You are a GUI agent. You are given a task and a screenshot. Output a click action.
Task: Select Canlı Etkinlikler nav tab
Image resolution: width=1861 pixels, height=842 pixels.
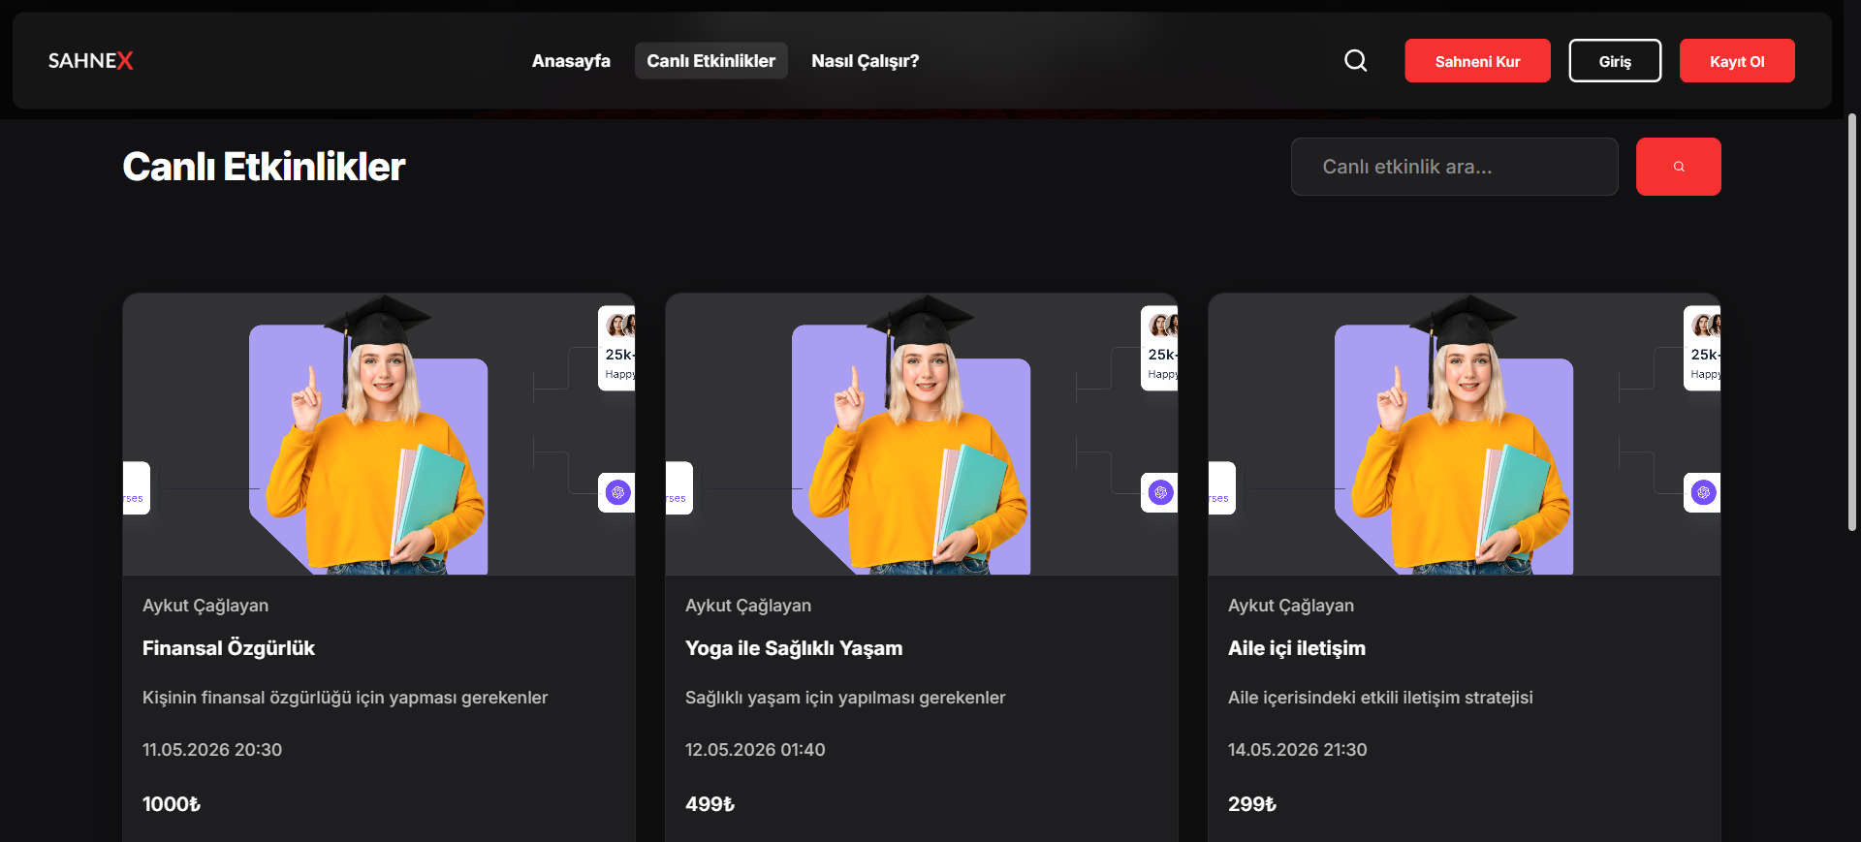coord(710,61)
